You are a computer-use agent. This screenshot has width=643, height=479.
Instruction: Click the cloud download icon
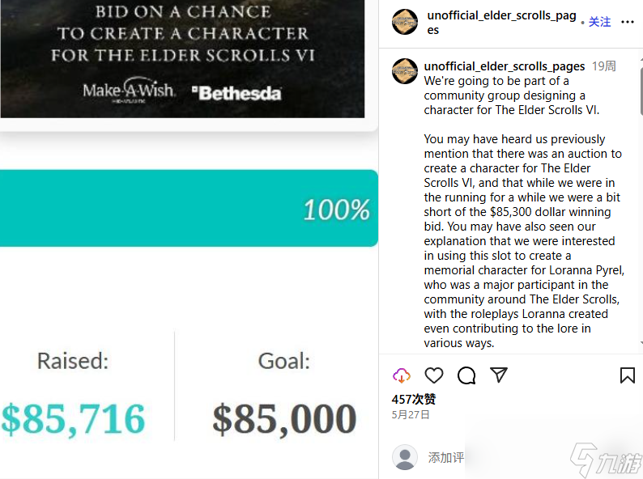click(x=402, y=375)
